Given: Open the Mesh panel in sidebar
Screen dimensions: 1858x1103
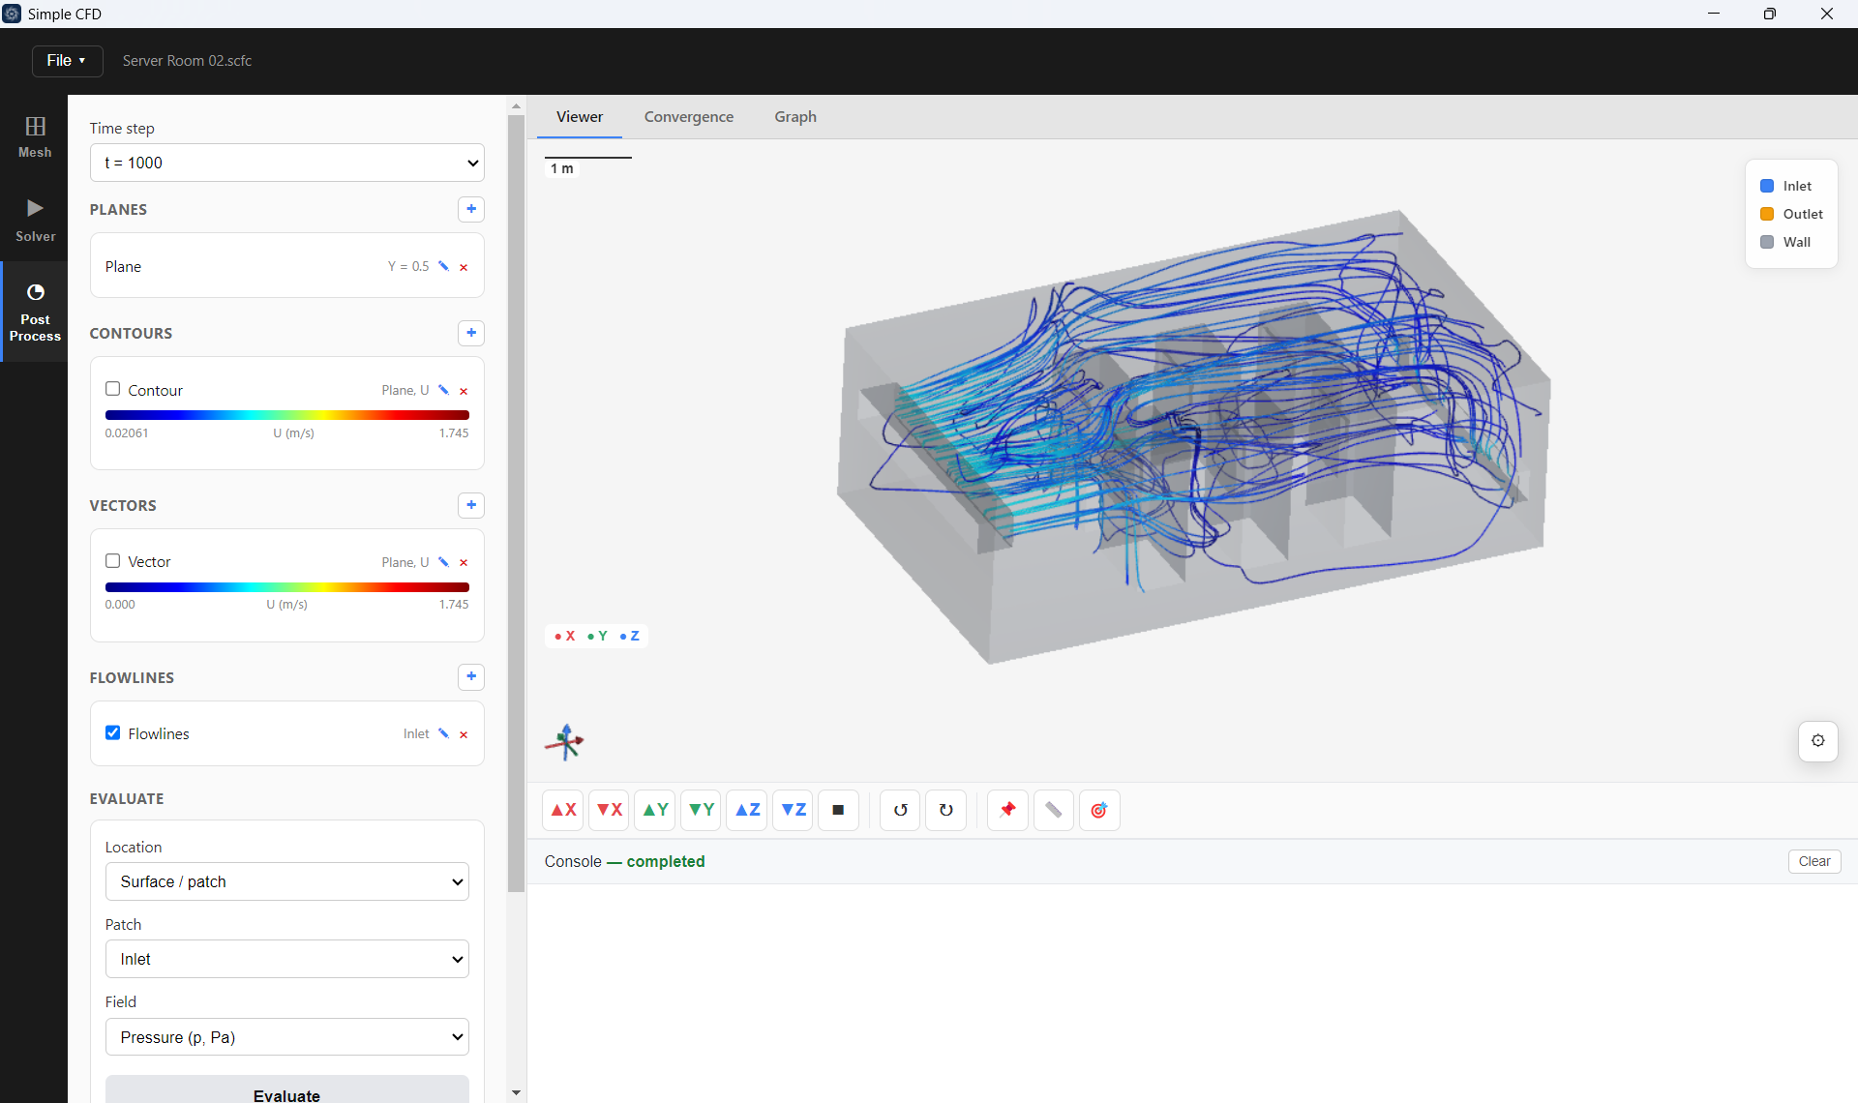Looking at the screenshot, I should click(x=35, y=136).
